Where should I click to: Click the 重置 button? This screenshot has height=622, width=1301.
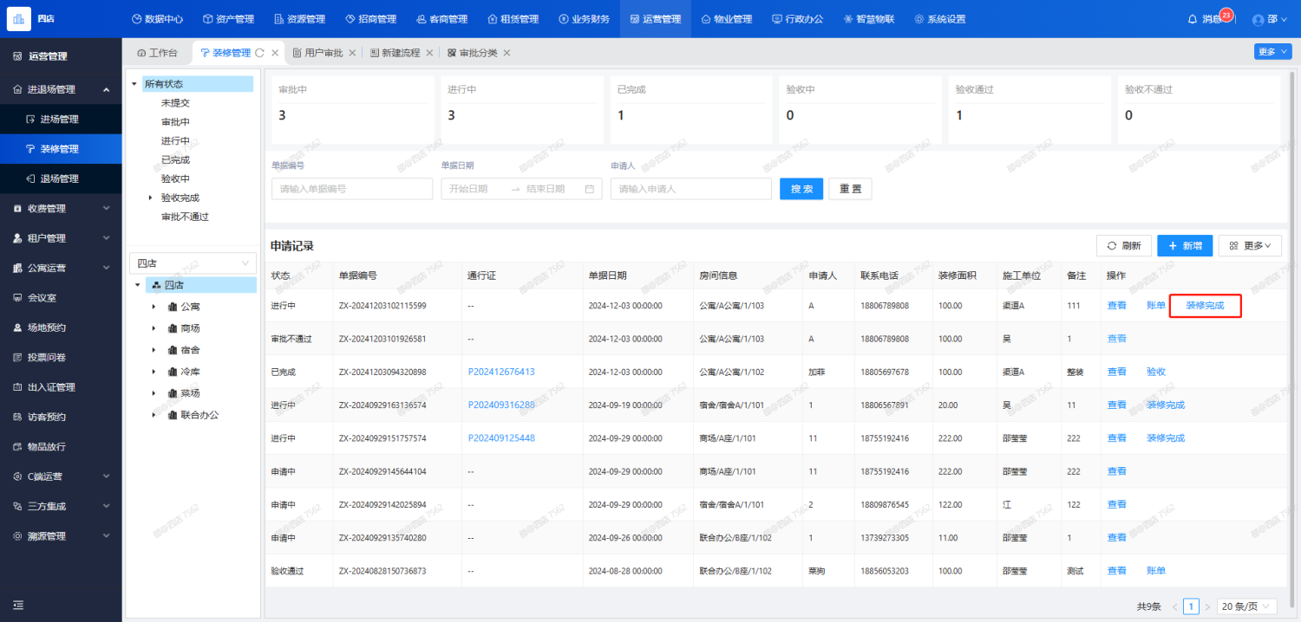pos(850,189)
